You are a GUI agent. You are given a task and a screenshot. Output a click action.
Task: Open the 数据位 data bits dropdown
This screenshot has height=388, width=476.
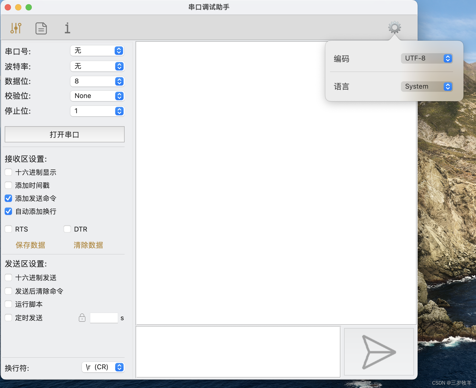(x=97, y=81)
